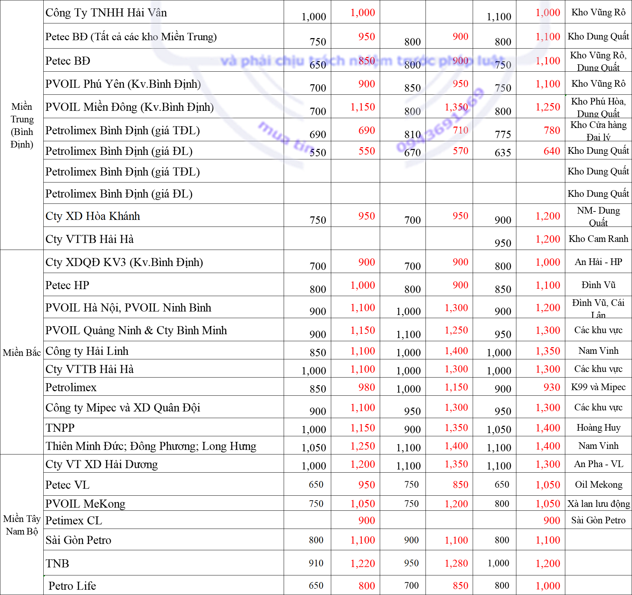632x595 pixels.
Task: Click the Oil Mekong cell
Action: pyautogui.click(x=598, y=485)
